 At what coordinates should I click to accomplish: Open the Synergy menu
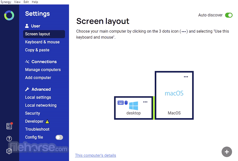click(x=6, y=2)
